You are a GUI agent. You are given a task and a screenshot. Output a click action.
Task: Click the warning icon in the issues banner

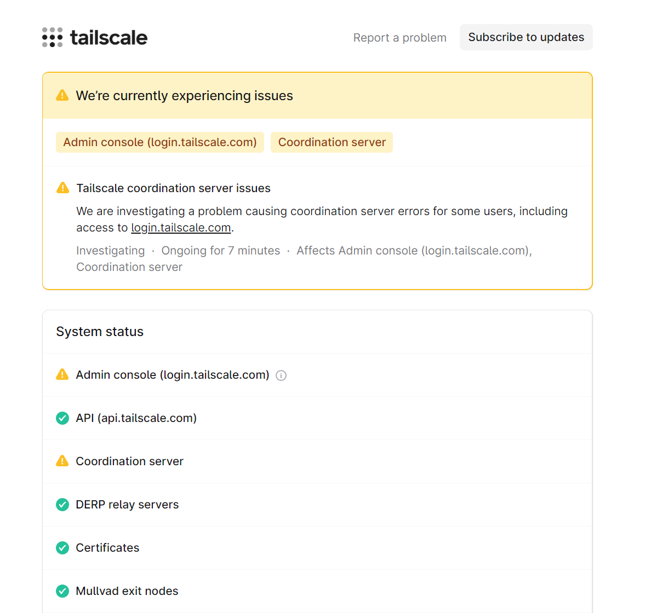[62, 95]
